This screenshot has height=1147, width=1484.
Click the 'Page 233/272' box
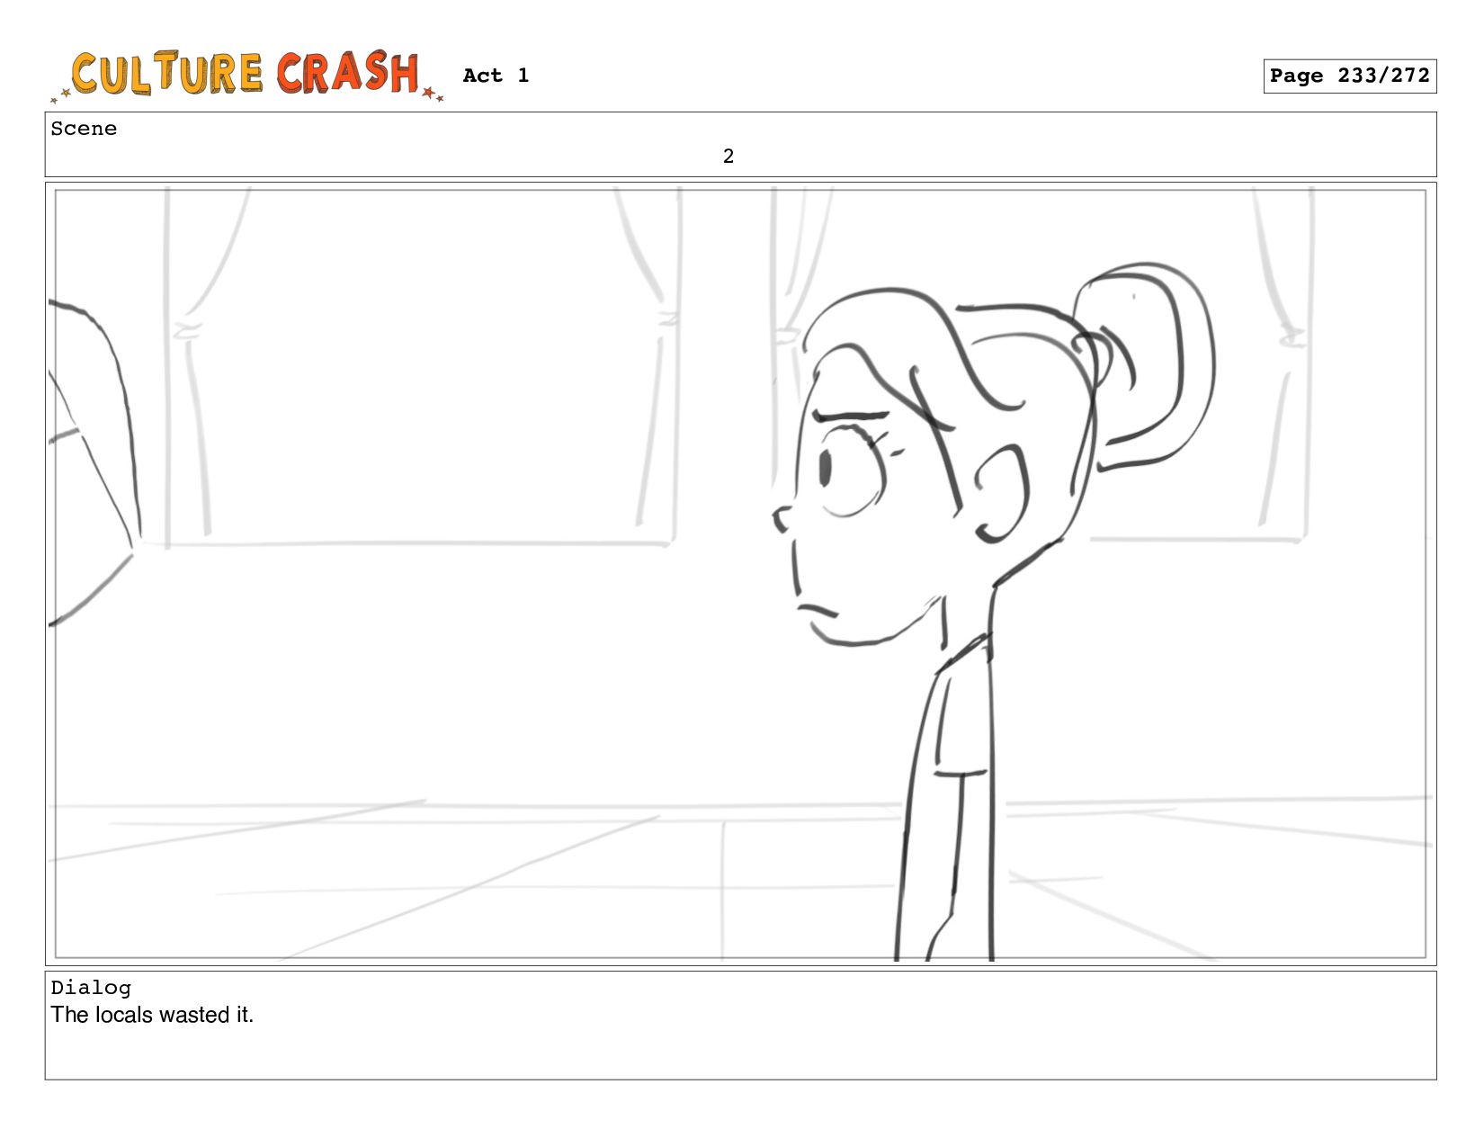[x=1349, y=76]
